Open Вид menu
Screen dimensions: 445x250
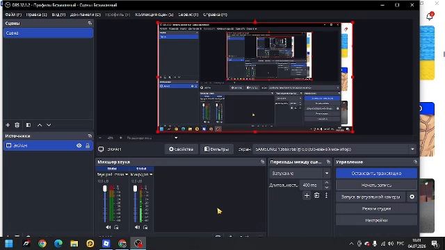pyautogui.click(x=58, y=15)
